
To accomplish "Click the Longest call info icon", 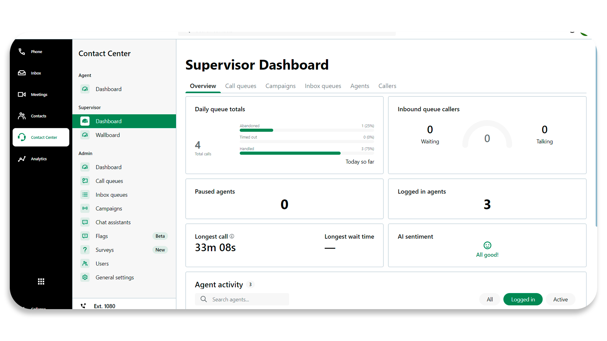I will [232, 236].
